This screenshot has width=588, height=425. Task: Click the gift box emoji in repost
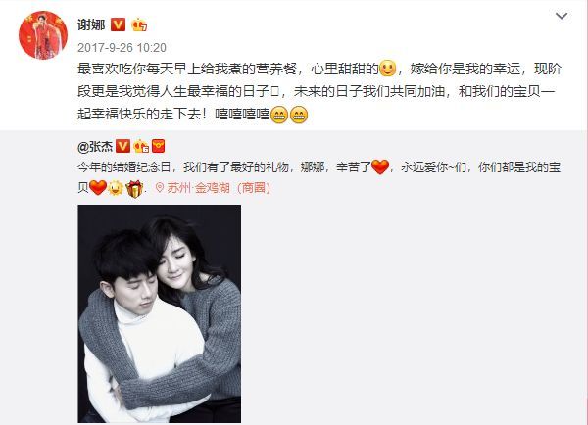(134, 188)
